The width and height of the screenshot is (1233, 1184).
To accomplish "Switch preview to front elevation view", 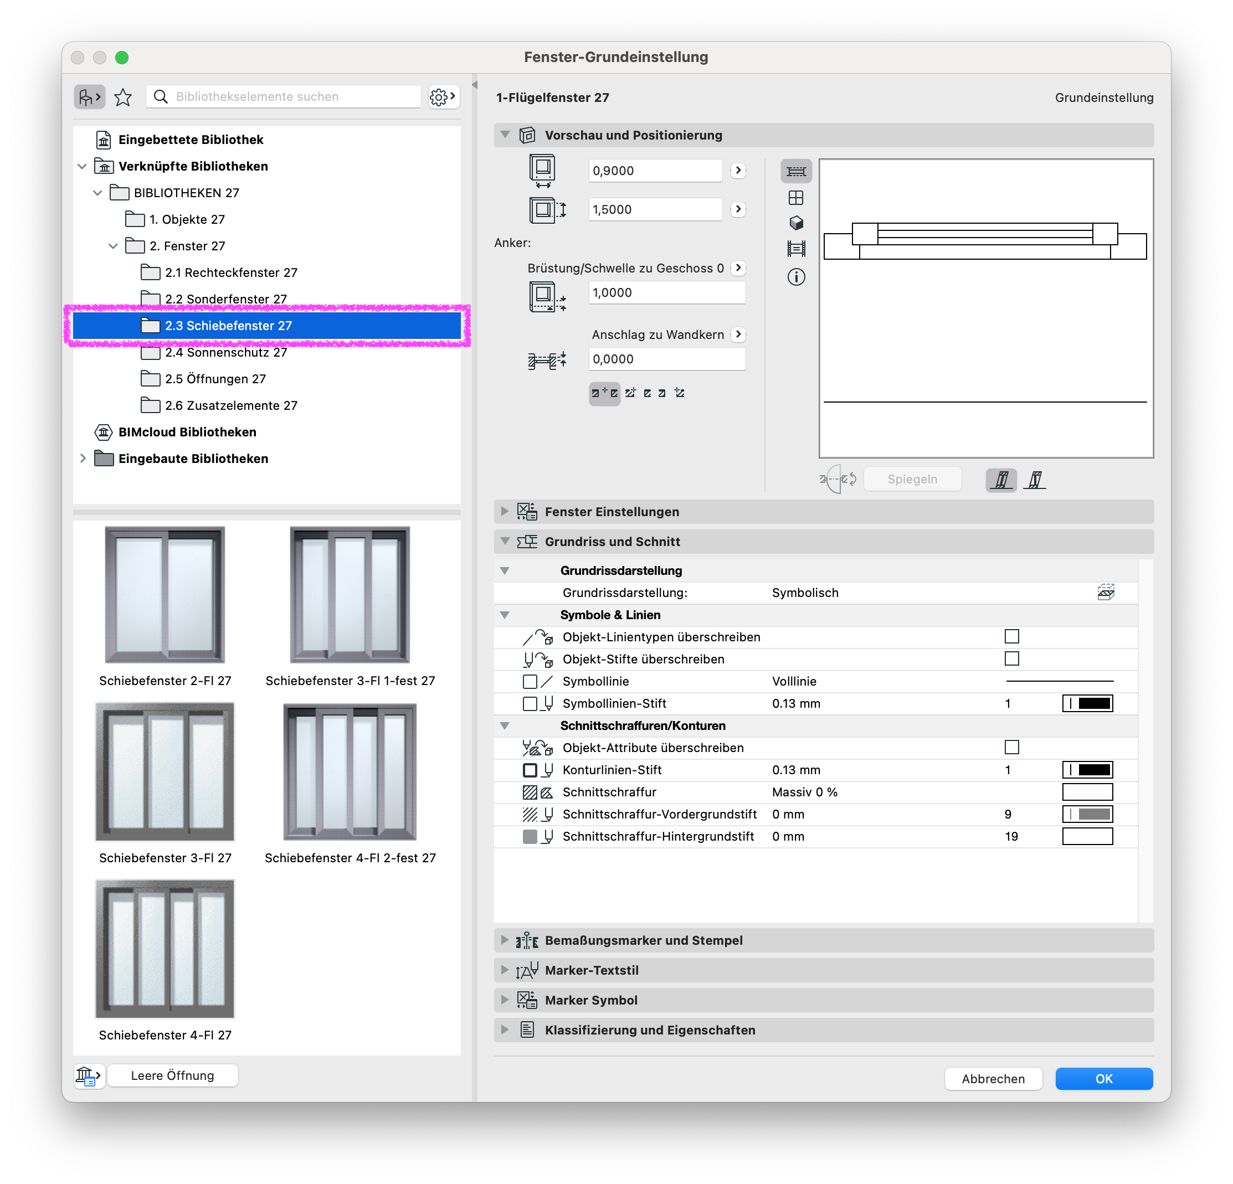I will [x=796, y=198].
